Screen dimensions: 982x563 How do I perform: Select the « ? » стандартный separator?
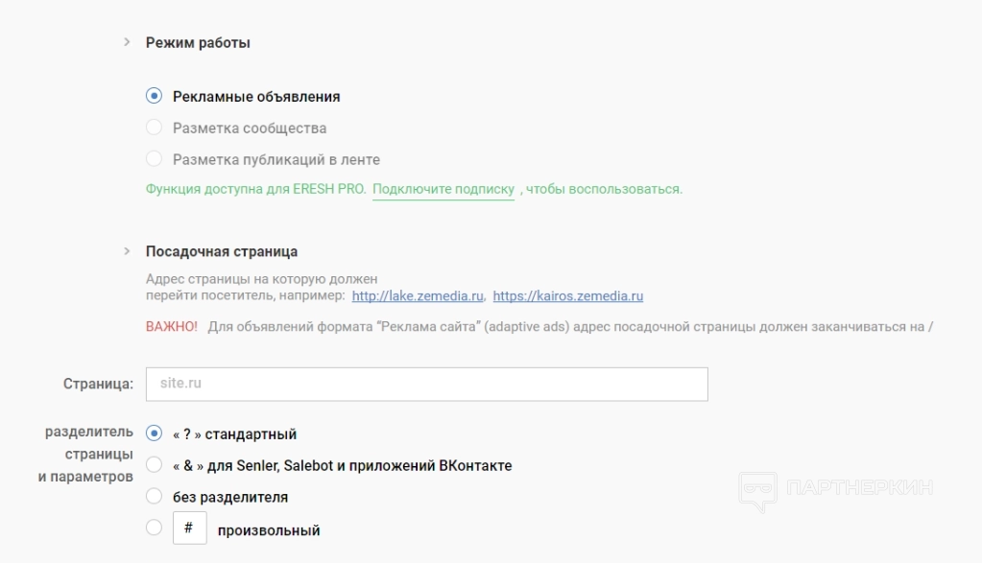click(154, 434)
